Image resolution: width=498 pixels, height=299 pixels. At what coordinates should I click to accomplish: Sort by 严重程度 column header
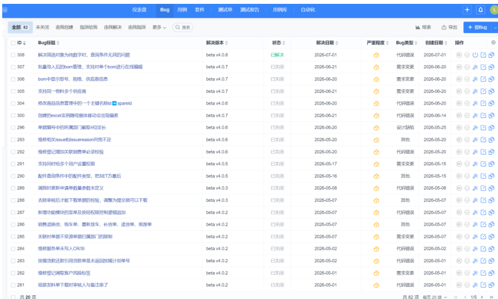click(x=377, y=43)
